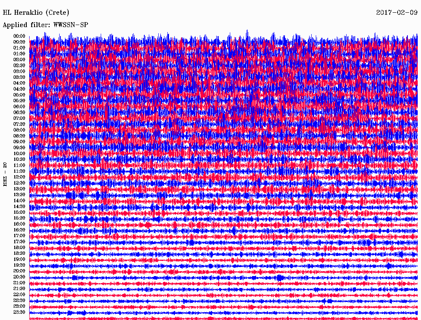Select the 00:00 time label
The height and width of the screenshot is (320, 421).
tap(19, 36)
